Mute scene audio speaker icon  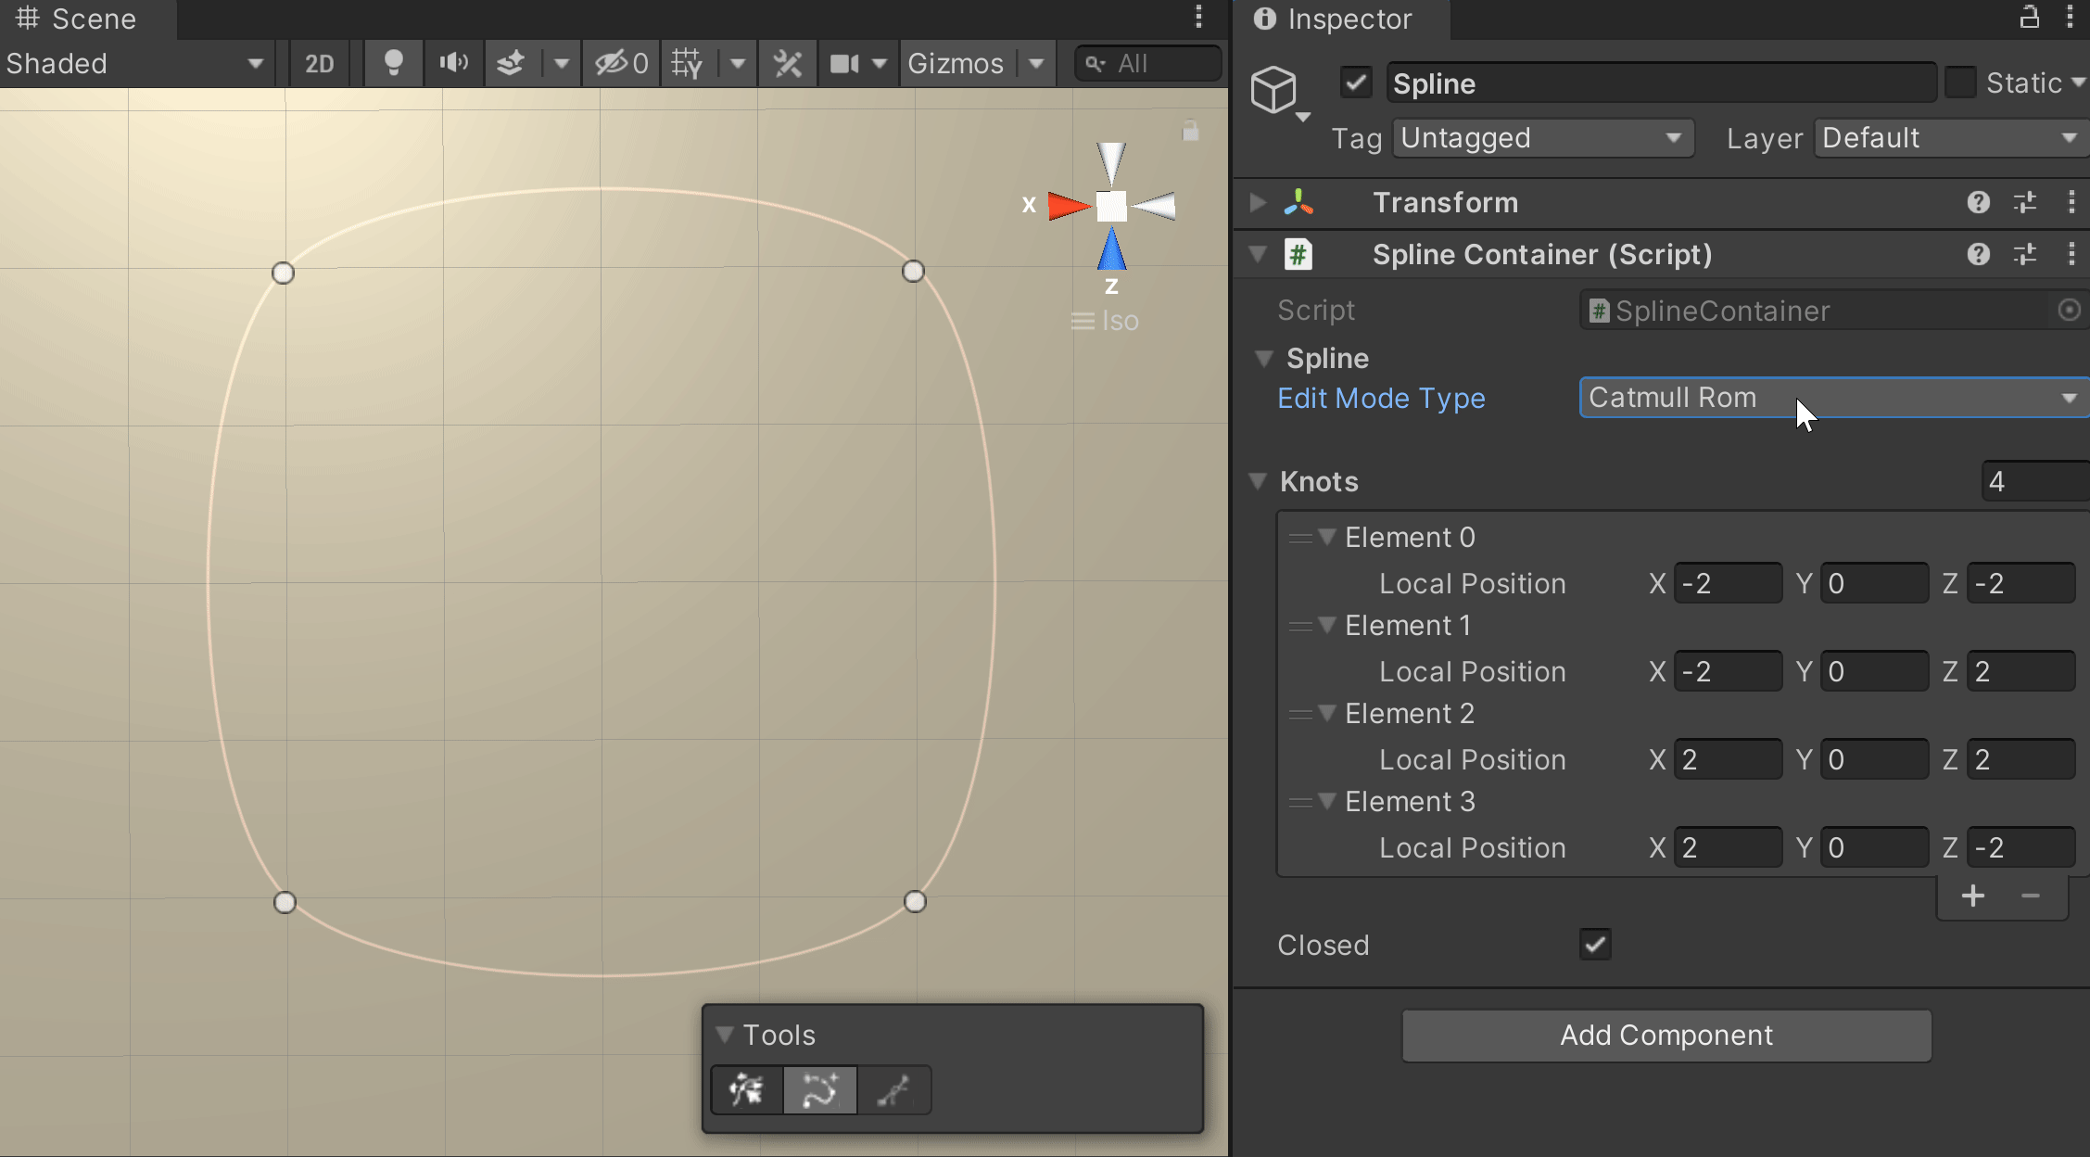[x=453, y=63]
